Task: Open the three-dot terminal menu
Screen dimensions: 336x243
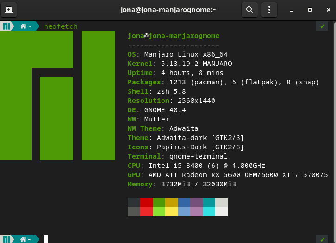Action: [x=269, y=10]
